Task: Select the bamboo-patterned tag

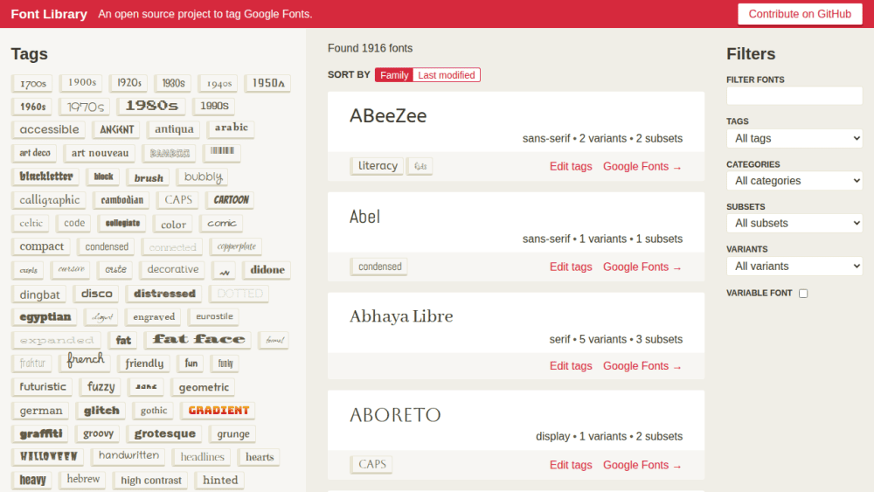Action: (x=170, y=153)
